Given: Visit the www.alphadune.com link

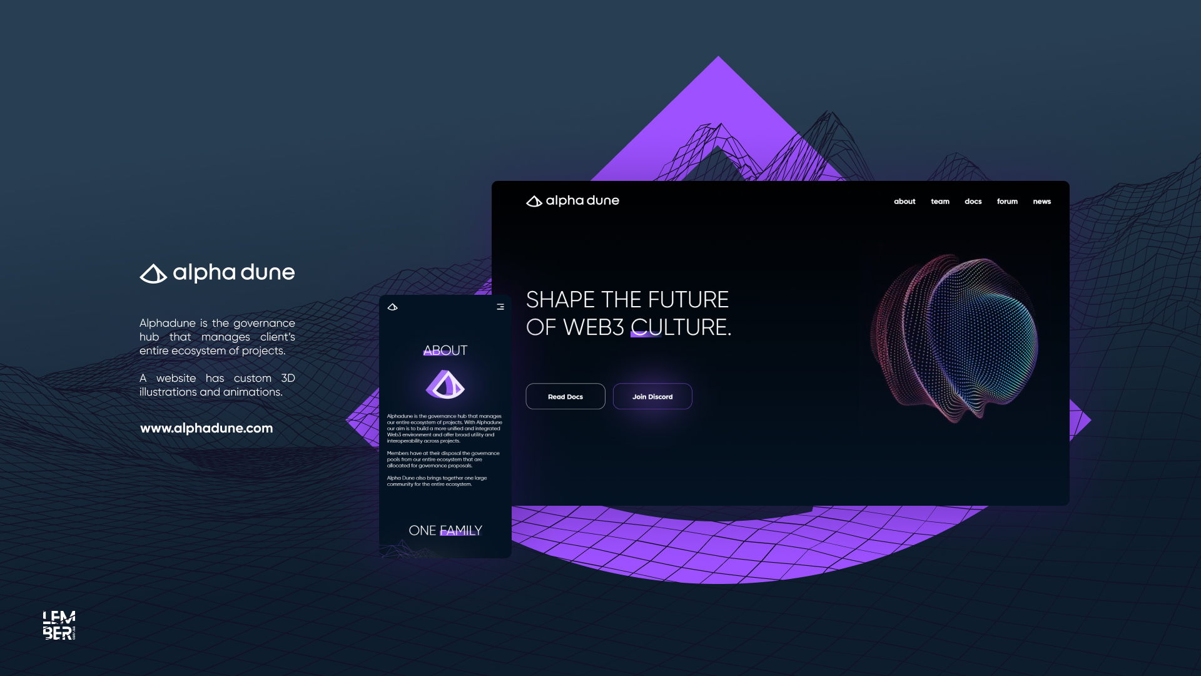Looking at the screenshot, I should coord(206,428).
